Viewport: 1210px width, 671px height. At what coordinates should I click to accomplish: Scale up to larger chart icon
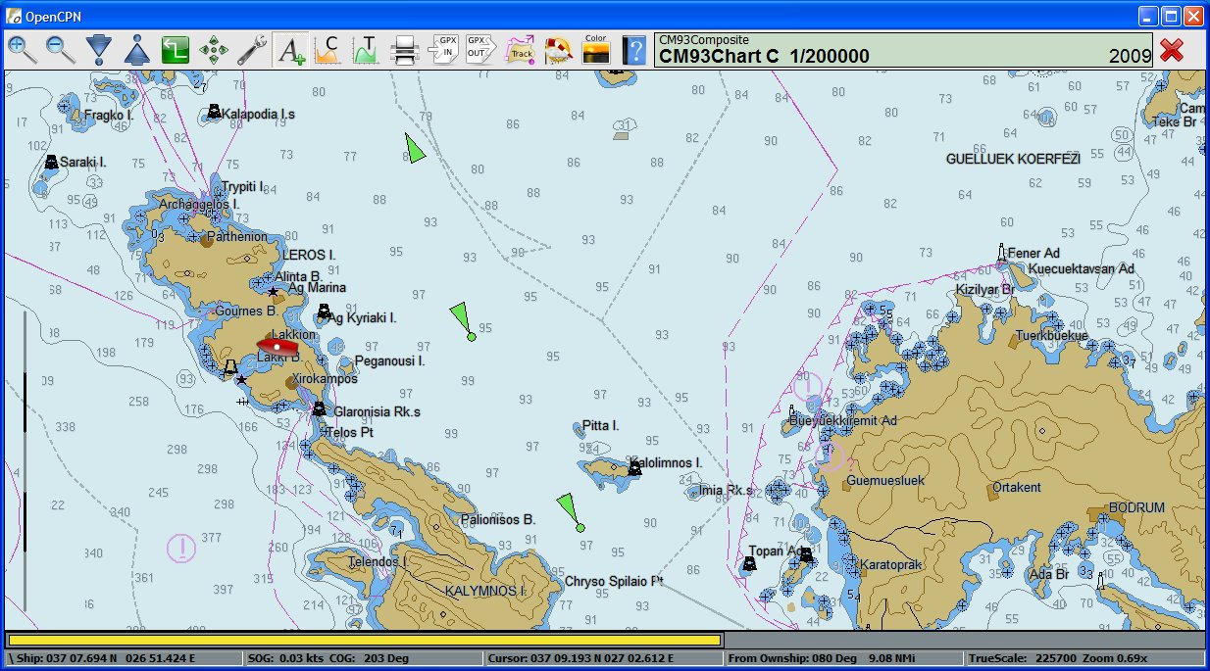[x=137, y=49]
